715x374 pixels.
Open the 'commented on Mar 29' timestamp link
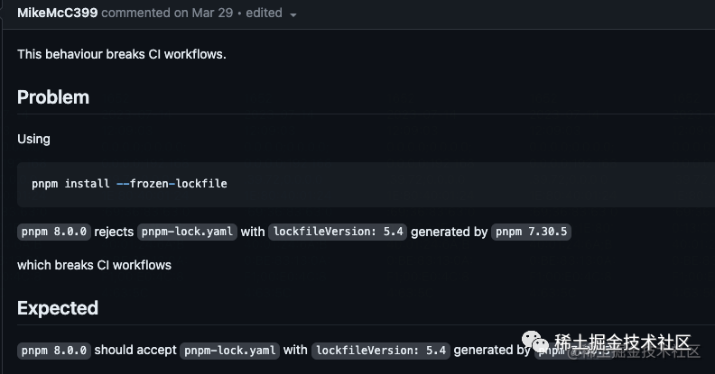tap(167, 13)
